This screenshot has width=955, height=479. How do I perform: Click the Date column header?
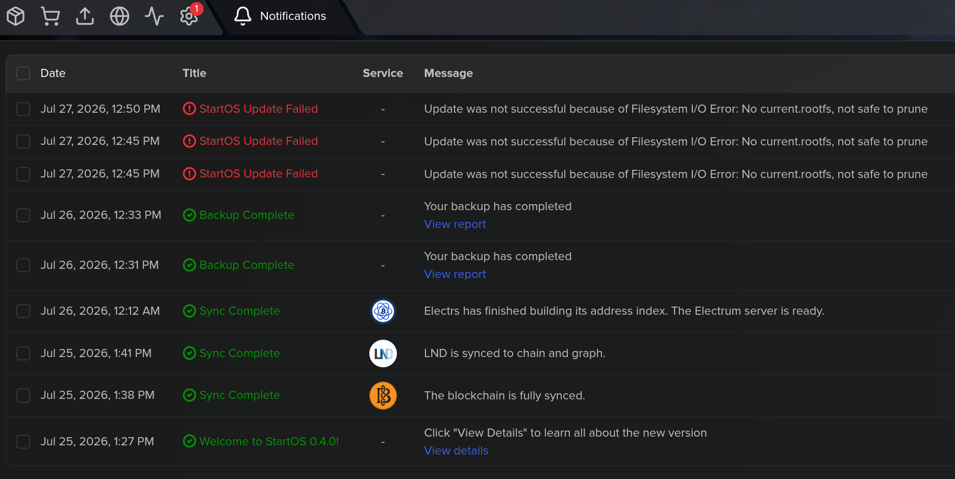(x=53, y=73)
